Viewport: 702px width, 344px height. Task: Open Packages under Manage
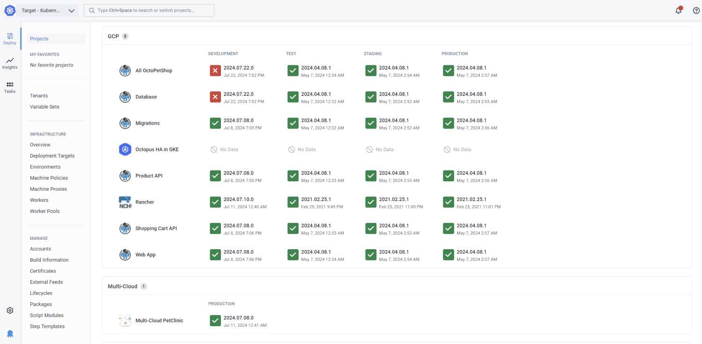click(x=40, y=304)
